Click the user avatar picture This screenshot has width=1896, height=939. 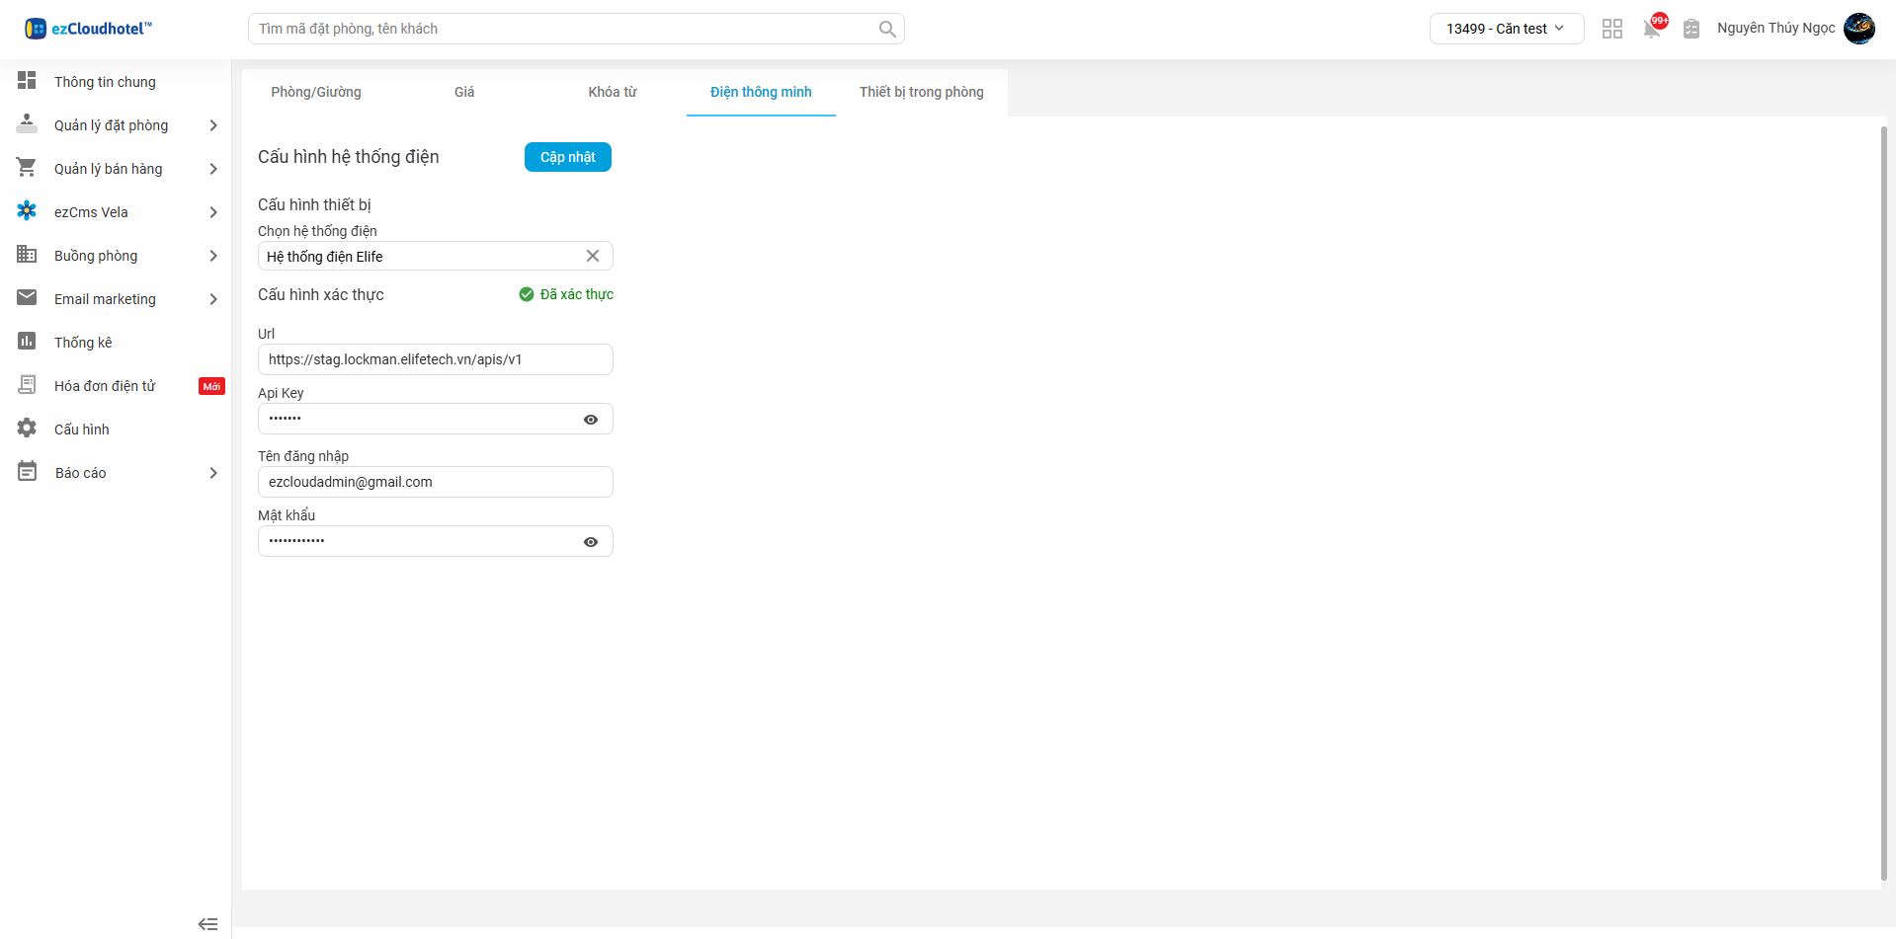pyautogui.click(x=1859, y=29)
